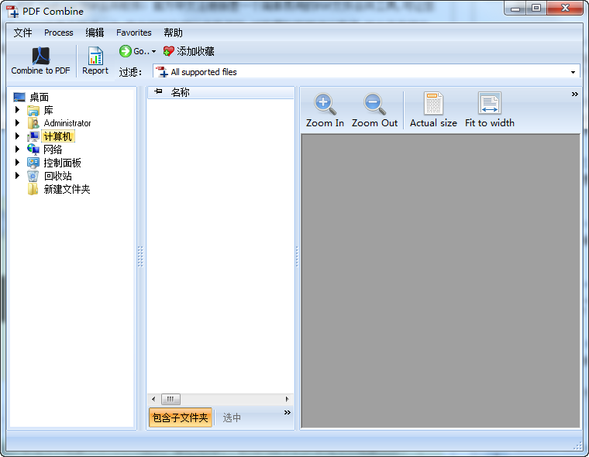Select Actual size view
The height and width of the screenshot is (457, 589).
click(x=433, y=104)
